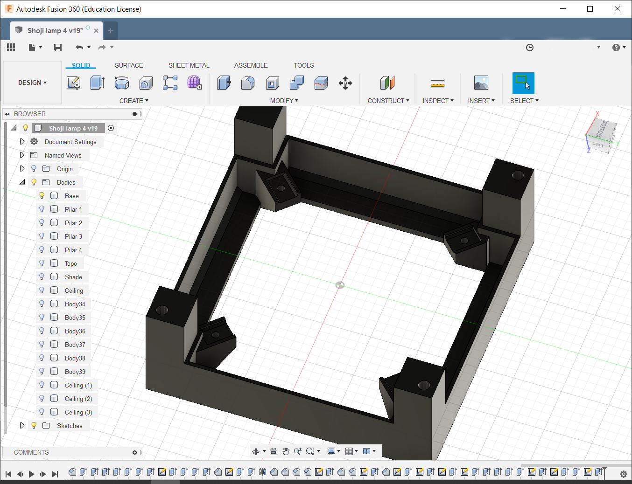Click the Offset Plane construct icon
Screen dimensions: 632x484
point(388,83)
